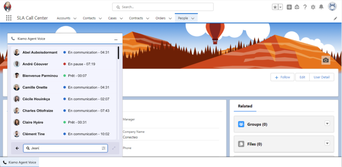Screen dimensions: 342x167
Task: Select the Related tab
Action: pyautogui.click(x=245, y=106)
